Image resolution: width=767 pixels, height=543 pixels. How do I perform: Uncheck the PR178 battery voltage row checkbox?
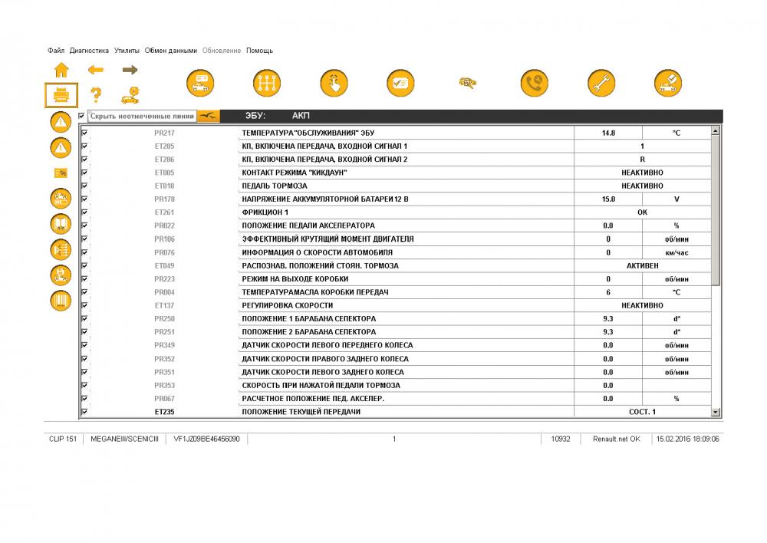pos(84,199)
